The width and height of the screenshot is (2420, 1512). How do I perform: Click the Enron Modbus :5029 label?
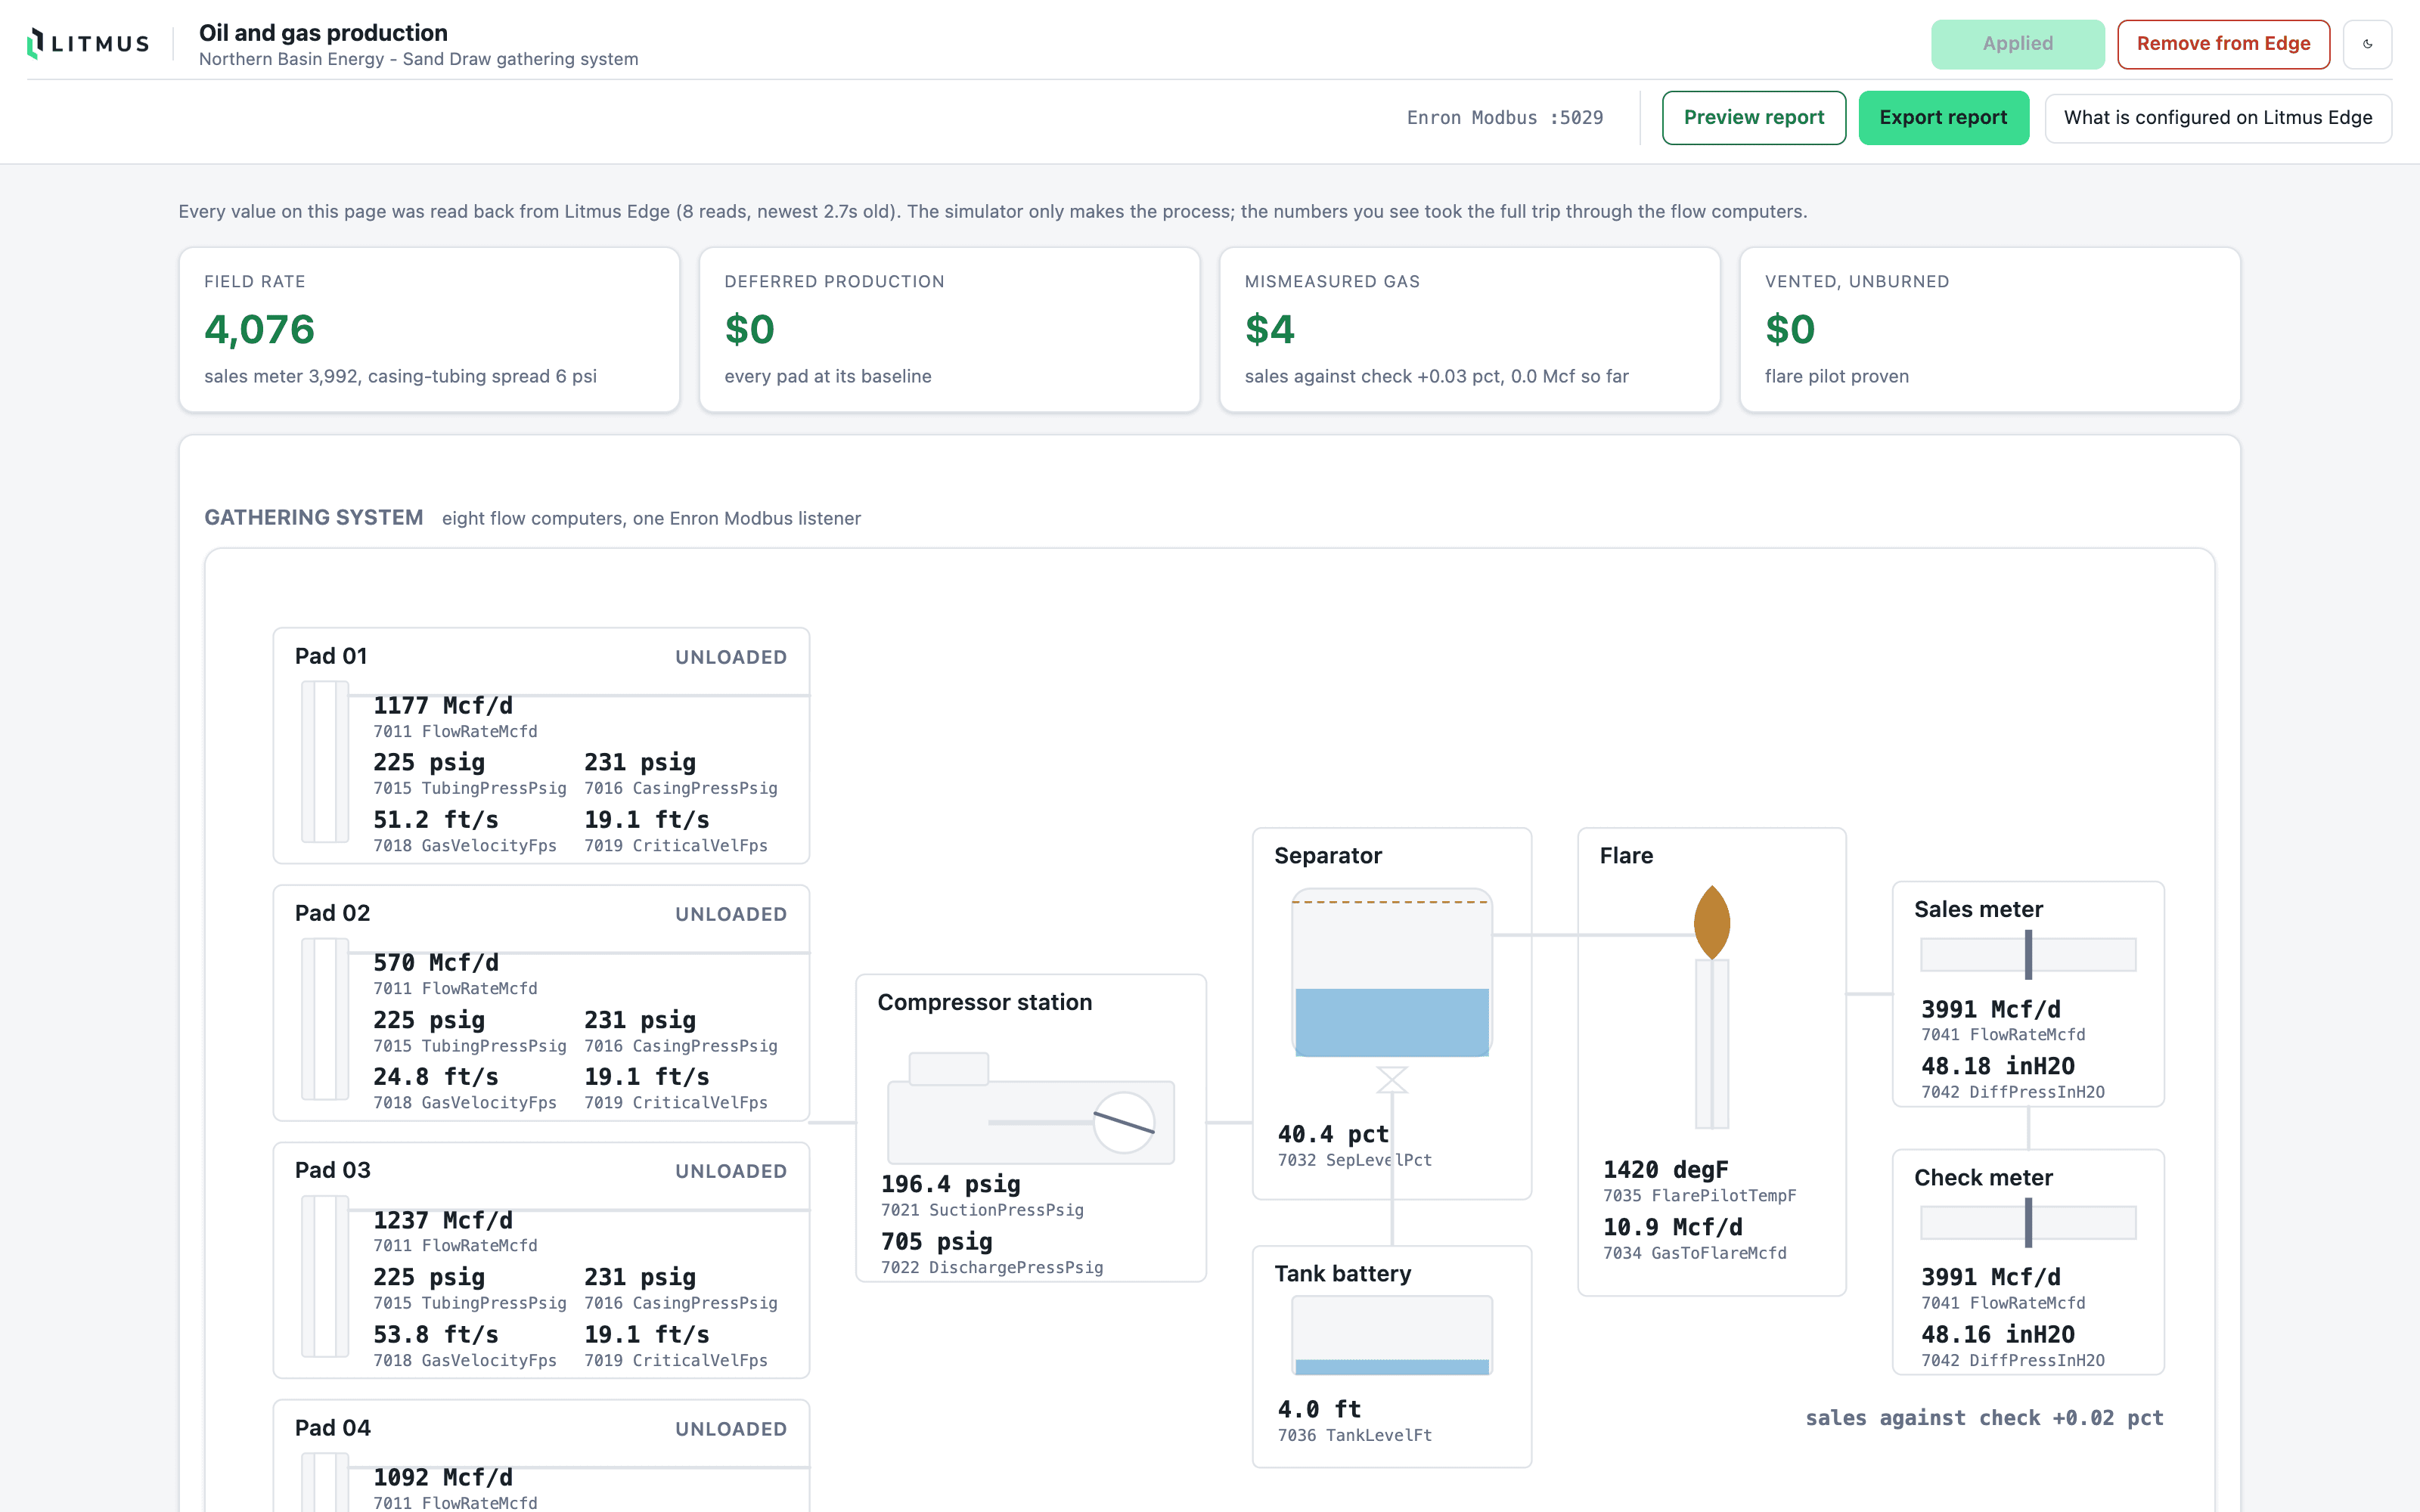coord(1504,118)
